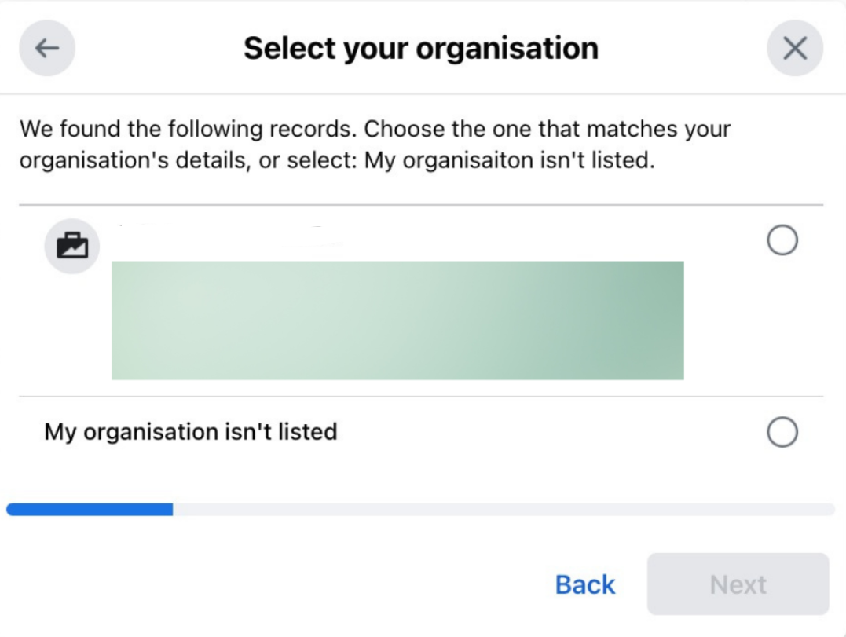846x637 pixels.
Task: Click the Select your organisation heading
Action: point(421,48)
